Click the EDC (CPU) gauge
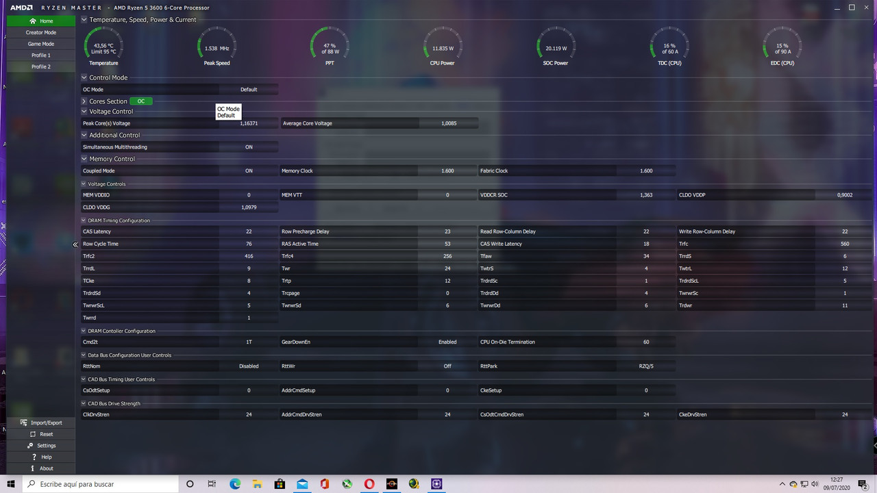Image resolution: width=877 pixels, height=493 pixels. coord(782,47)
